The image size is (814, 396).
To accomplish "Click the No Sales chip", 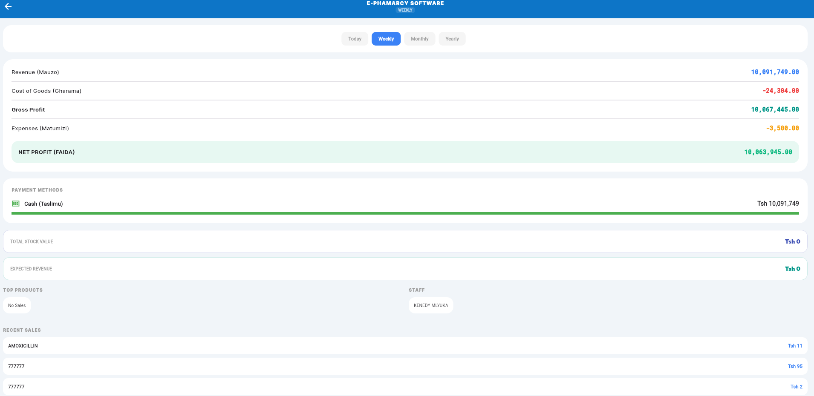I will tap(17, 305).
